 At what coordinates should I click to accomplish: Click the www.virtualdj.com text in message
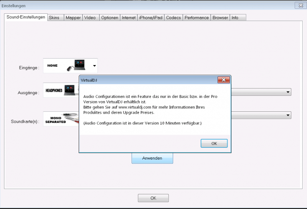(135, 107)
